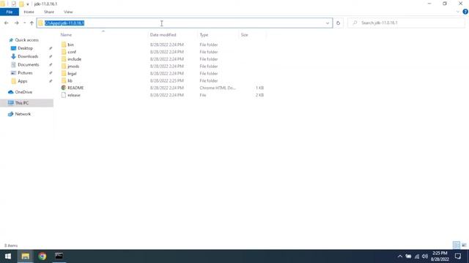Switch to the Home ribbon tab
Image resolution: width=469 pixels, height=263 pixels.
[29, 12]
